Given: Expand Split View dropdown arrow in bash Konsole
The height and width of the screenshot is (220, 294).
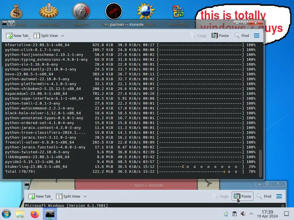Looking at the screenshot, I should [x=85, y=196].
